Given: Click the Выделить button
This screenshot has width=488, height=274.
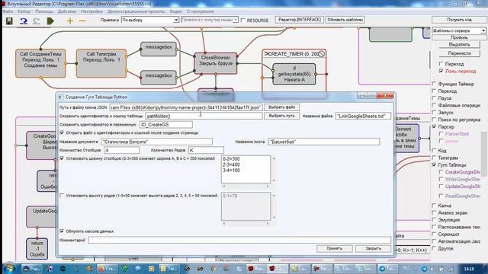Looking at the screenshot, I should pos(459,44).
